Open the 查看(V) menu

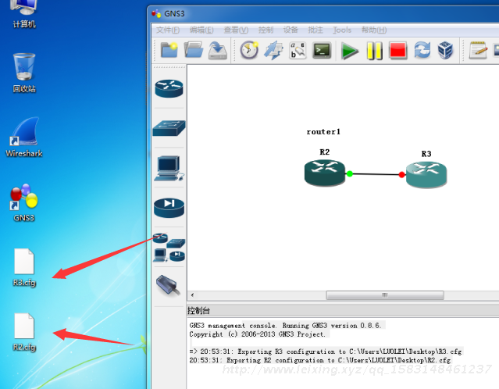(x=236, y=30)
